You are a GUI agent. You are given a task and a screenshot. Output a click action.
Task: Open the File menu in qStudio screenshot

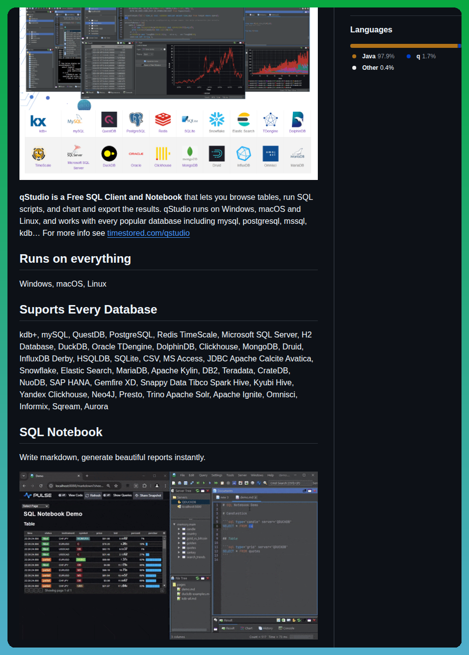coord(183,476)
